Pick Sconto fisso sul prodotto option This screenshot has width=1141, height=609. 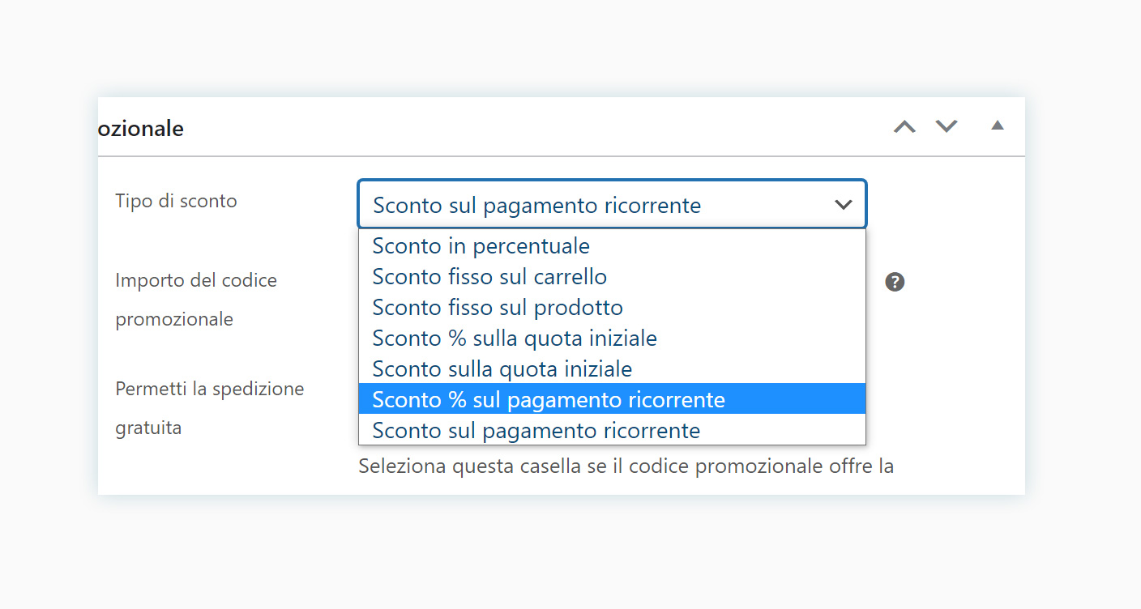tap(612, 307)
